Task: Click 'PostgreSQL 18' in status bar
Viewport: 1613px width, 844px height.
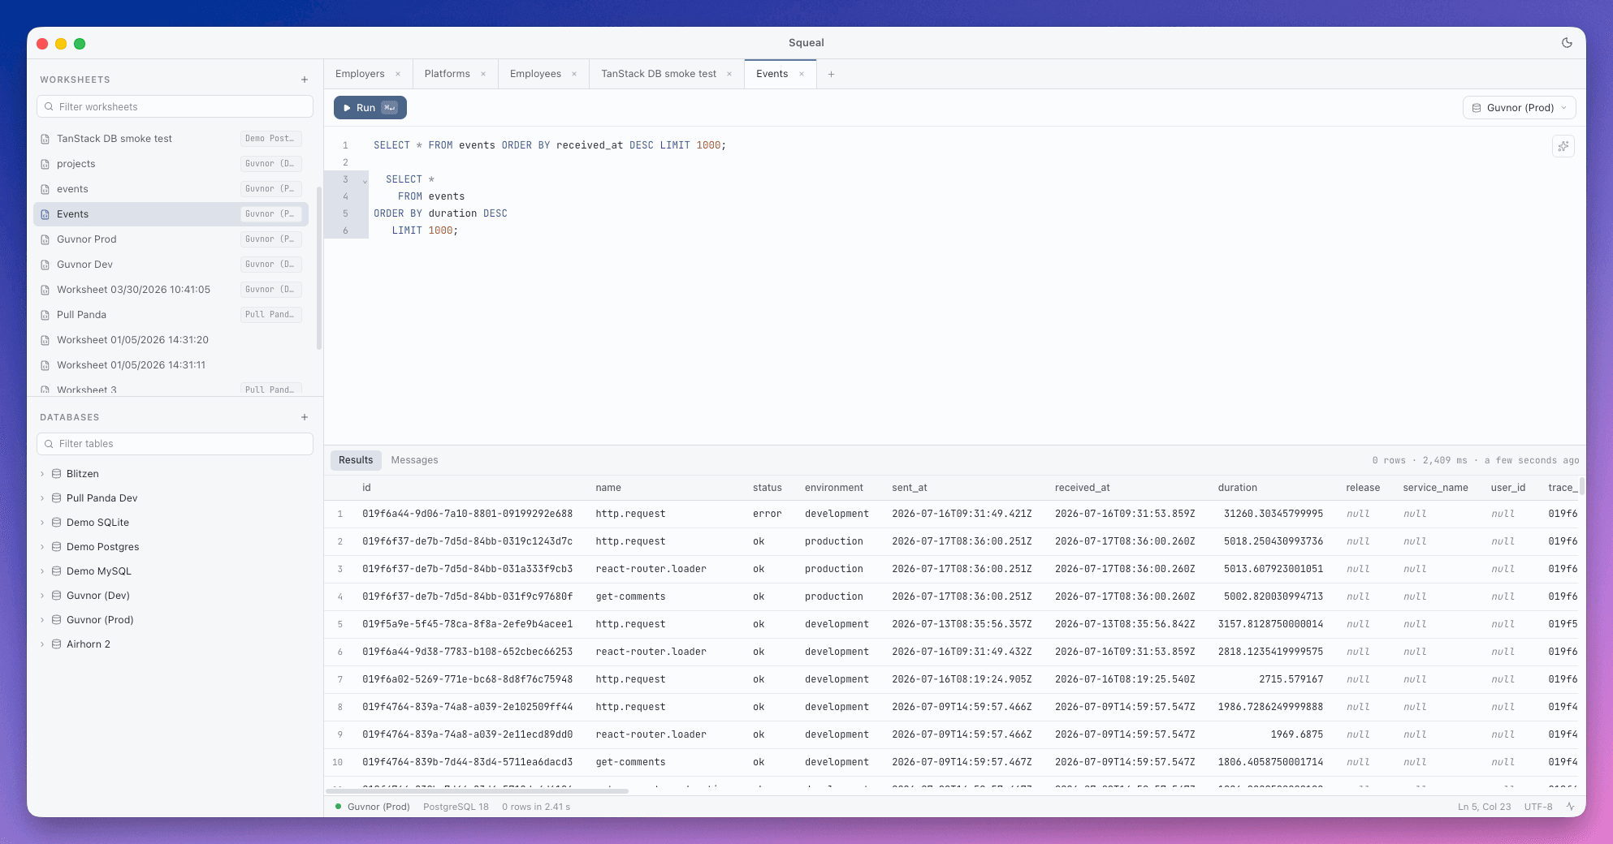Action: (456, 807)
